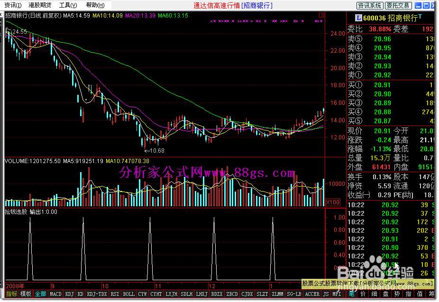The image size is (439, 302).
Task: Switch to the SDLH indicator
Action: (x=186, y=294)
